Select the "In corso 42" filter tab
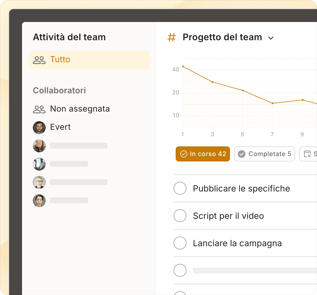The height and width of the screenshot is (295, 317). click(203, 154)
